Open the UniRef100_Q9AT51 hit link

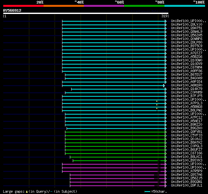click(x=187, y=28)
